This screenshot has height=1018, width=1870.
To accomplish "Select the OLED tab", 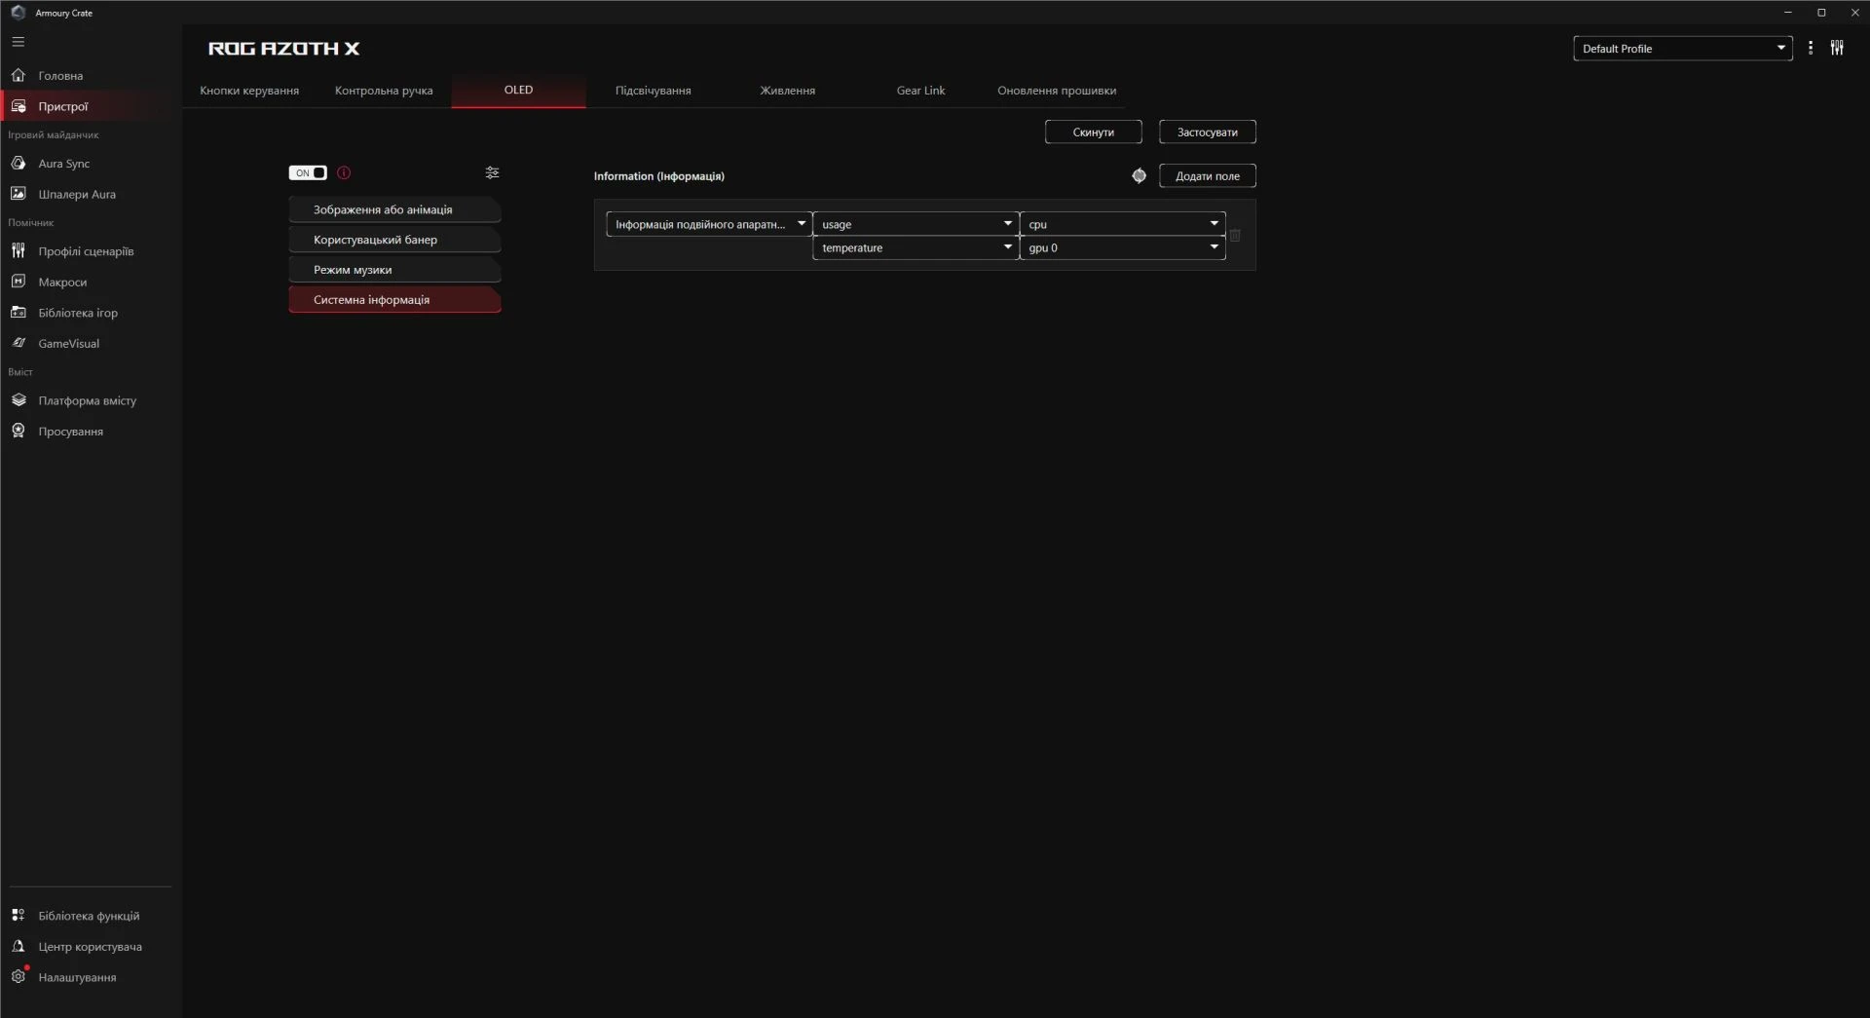I will click(x=518, y=91).
